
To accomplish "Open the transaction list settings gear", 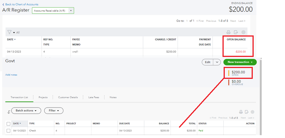I will coord(252,112).
